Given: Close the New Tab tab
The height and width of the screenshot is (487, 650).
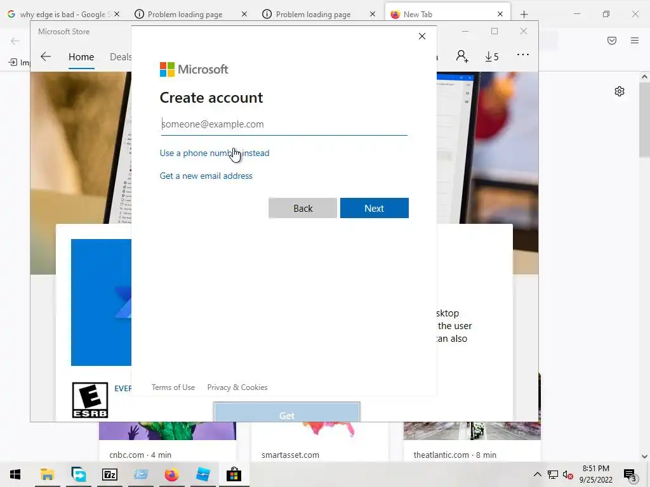Looking at the screenshot, I should (500, 14).
